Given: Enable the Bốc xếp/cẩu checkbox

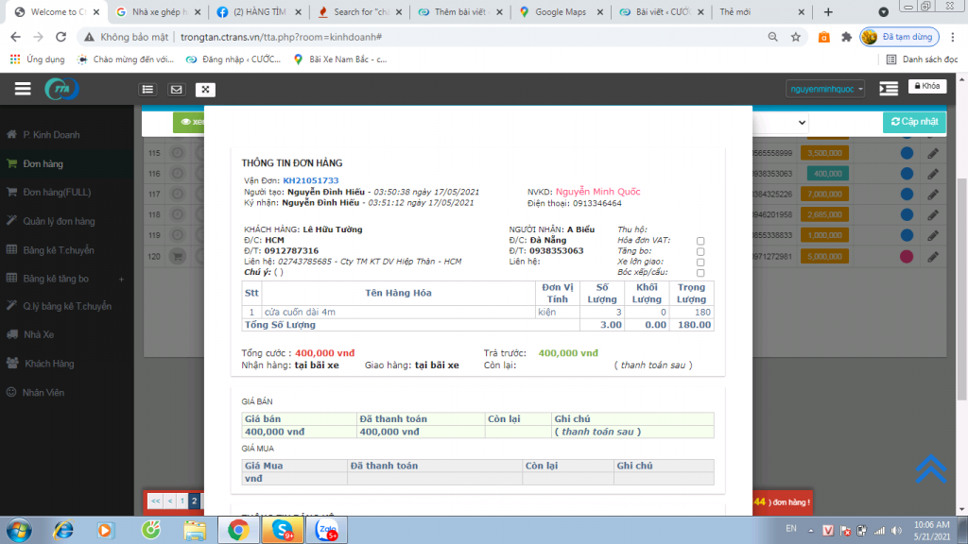Looking at the screenshot, I should point(700,273).
